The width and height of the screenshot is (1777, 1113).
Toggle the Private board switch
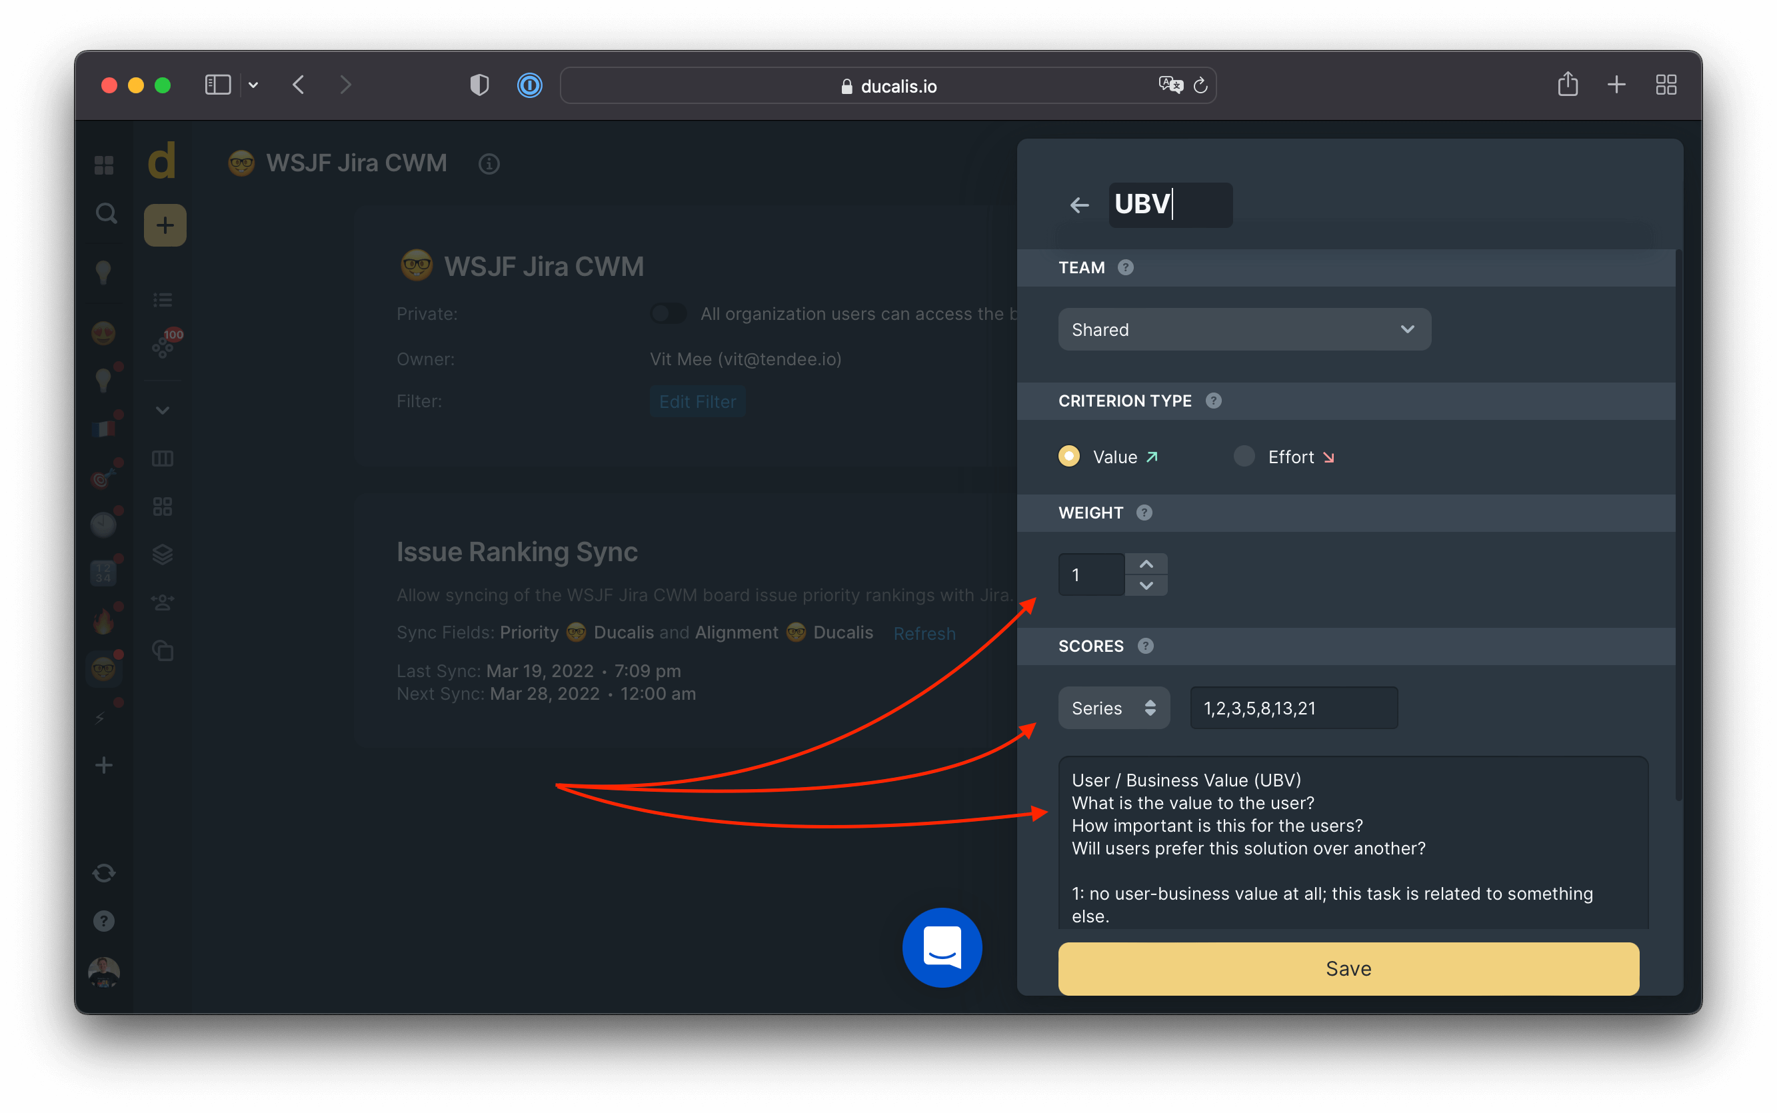(x=668, y=314)
